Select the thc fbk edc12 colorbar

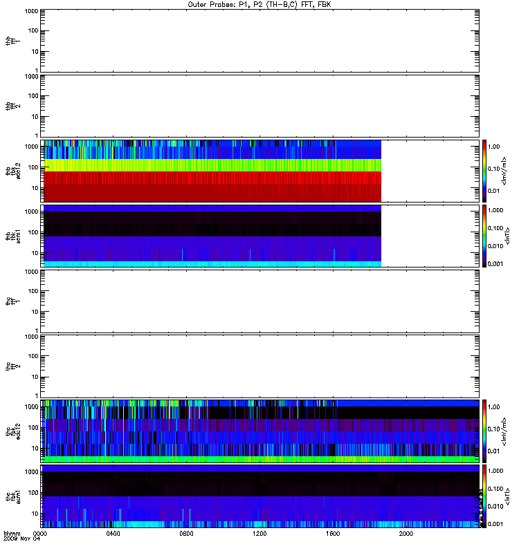point(484,431)
